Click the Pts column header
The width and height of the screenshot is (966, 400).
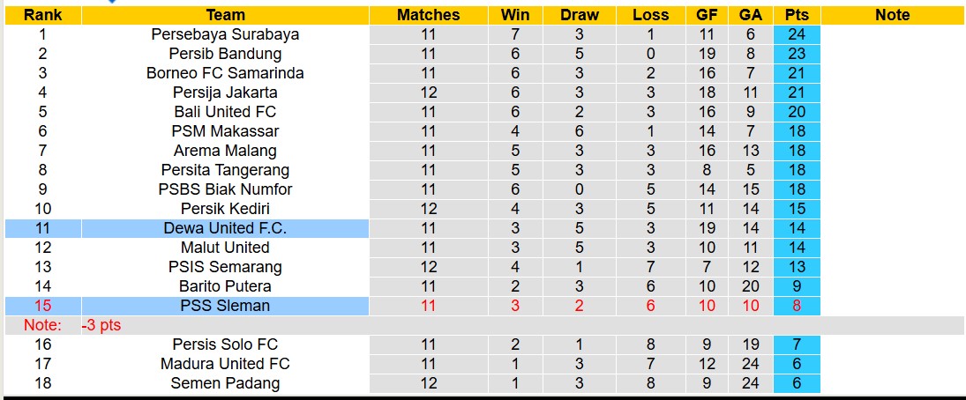coord(797,15)
